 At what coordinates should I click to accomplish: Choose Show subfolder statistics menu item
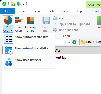point(29,39)
